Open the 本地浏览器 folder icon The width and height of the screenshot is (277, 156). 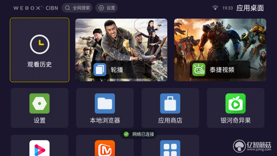(105, 103)
